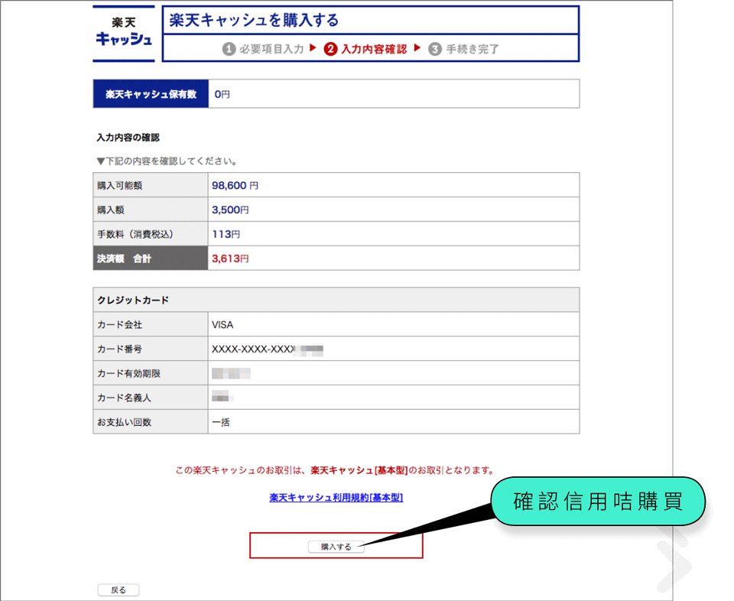Click the 購入可能額 row label

click(x=120, y=185)
